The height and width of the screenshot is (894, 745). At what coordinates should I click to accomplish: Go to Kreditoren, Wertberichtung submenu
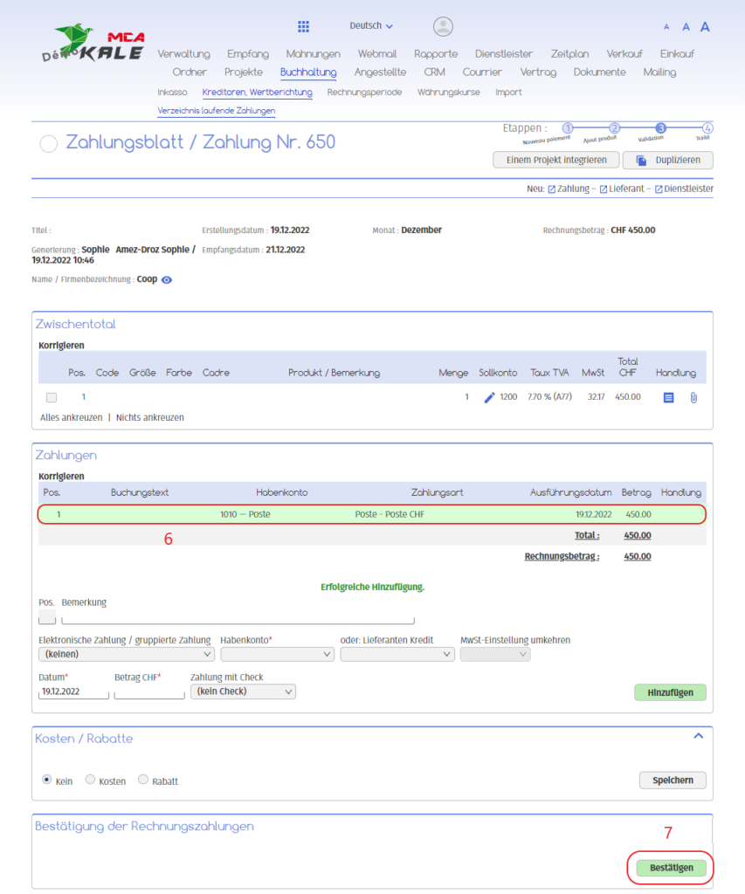click(256, 92)
